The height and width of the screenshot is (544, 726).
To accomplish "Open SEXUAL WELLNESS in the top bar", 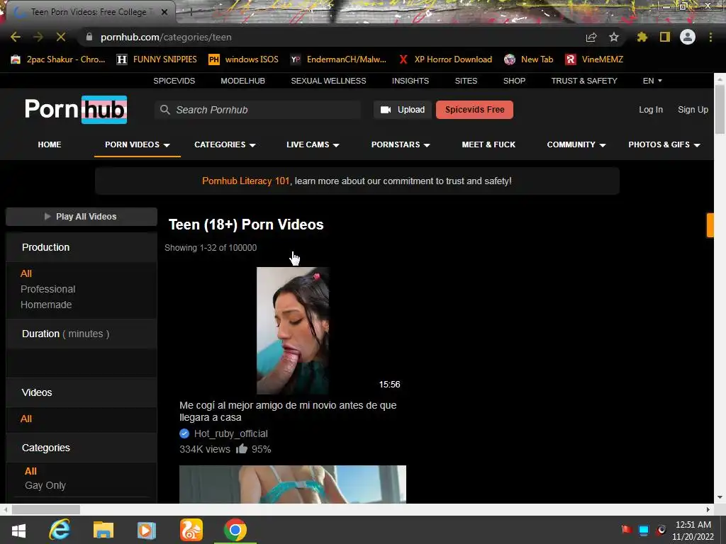I will click(328, 81).
